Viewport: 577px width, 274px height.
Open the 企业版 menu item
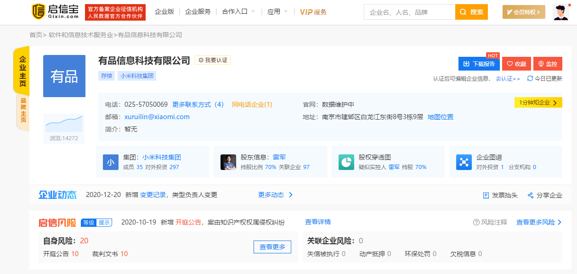tap(164, 12)
